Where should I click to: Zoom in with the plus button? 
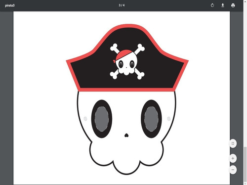[233, 158]
